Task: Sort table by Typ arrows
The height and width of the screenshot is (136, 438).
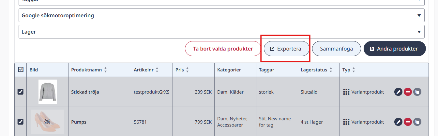Action: 354,70
